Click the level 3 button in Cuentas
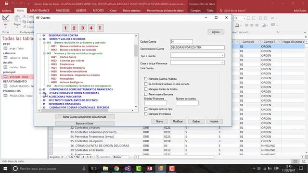This screenshot has height=173, width=308. (83, 28)
